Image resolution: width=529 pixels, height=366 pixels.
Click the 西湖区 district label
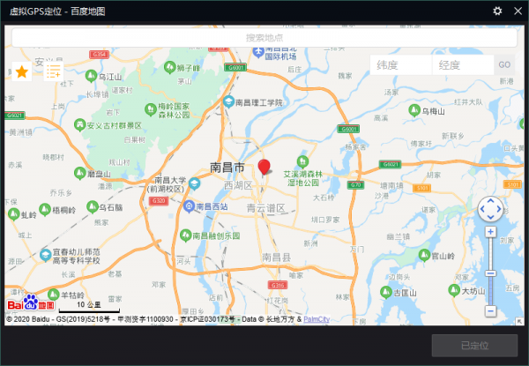point(238,185)
